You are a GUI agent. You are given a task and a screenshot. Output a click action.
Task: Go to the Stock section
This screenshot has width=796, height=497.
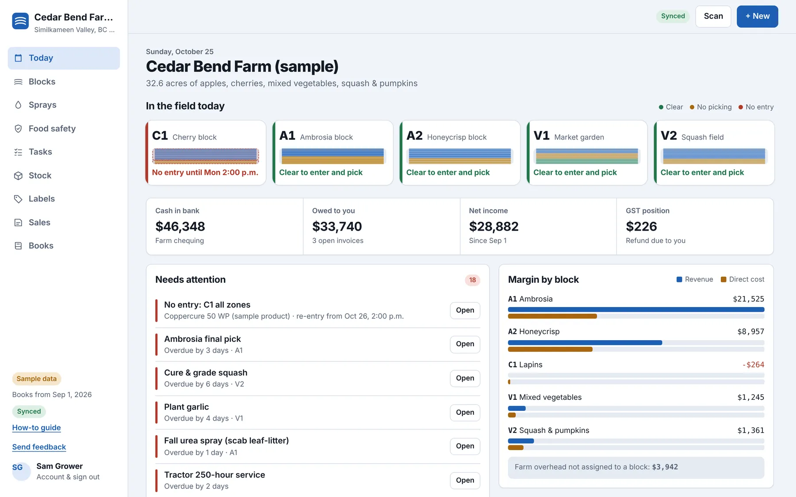64,175
